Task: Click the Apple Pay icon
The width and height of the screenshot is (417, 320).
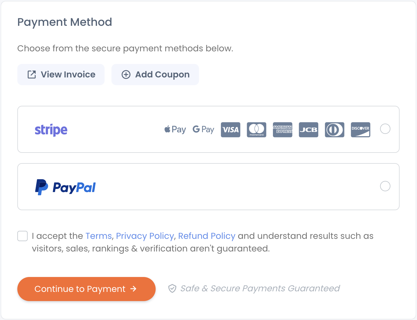Action: (175, 130)
